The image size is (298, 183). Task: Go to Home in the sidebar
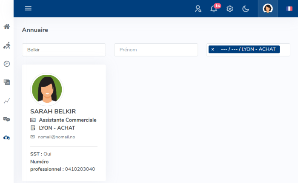tap(6, 27)
